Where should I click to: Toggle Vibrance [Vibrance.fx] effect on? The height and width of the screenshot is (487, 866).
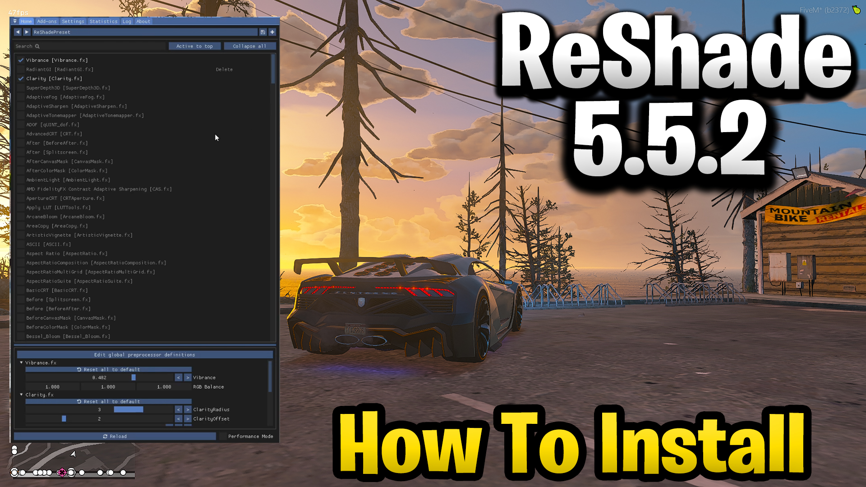point(20,60)
